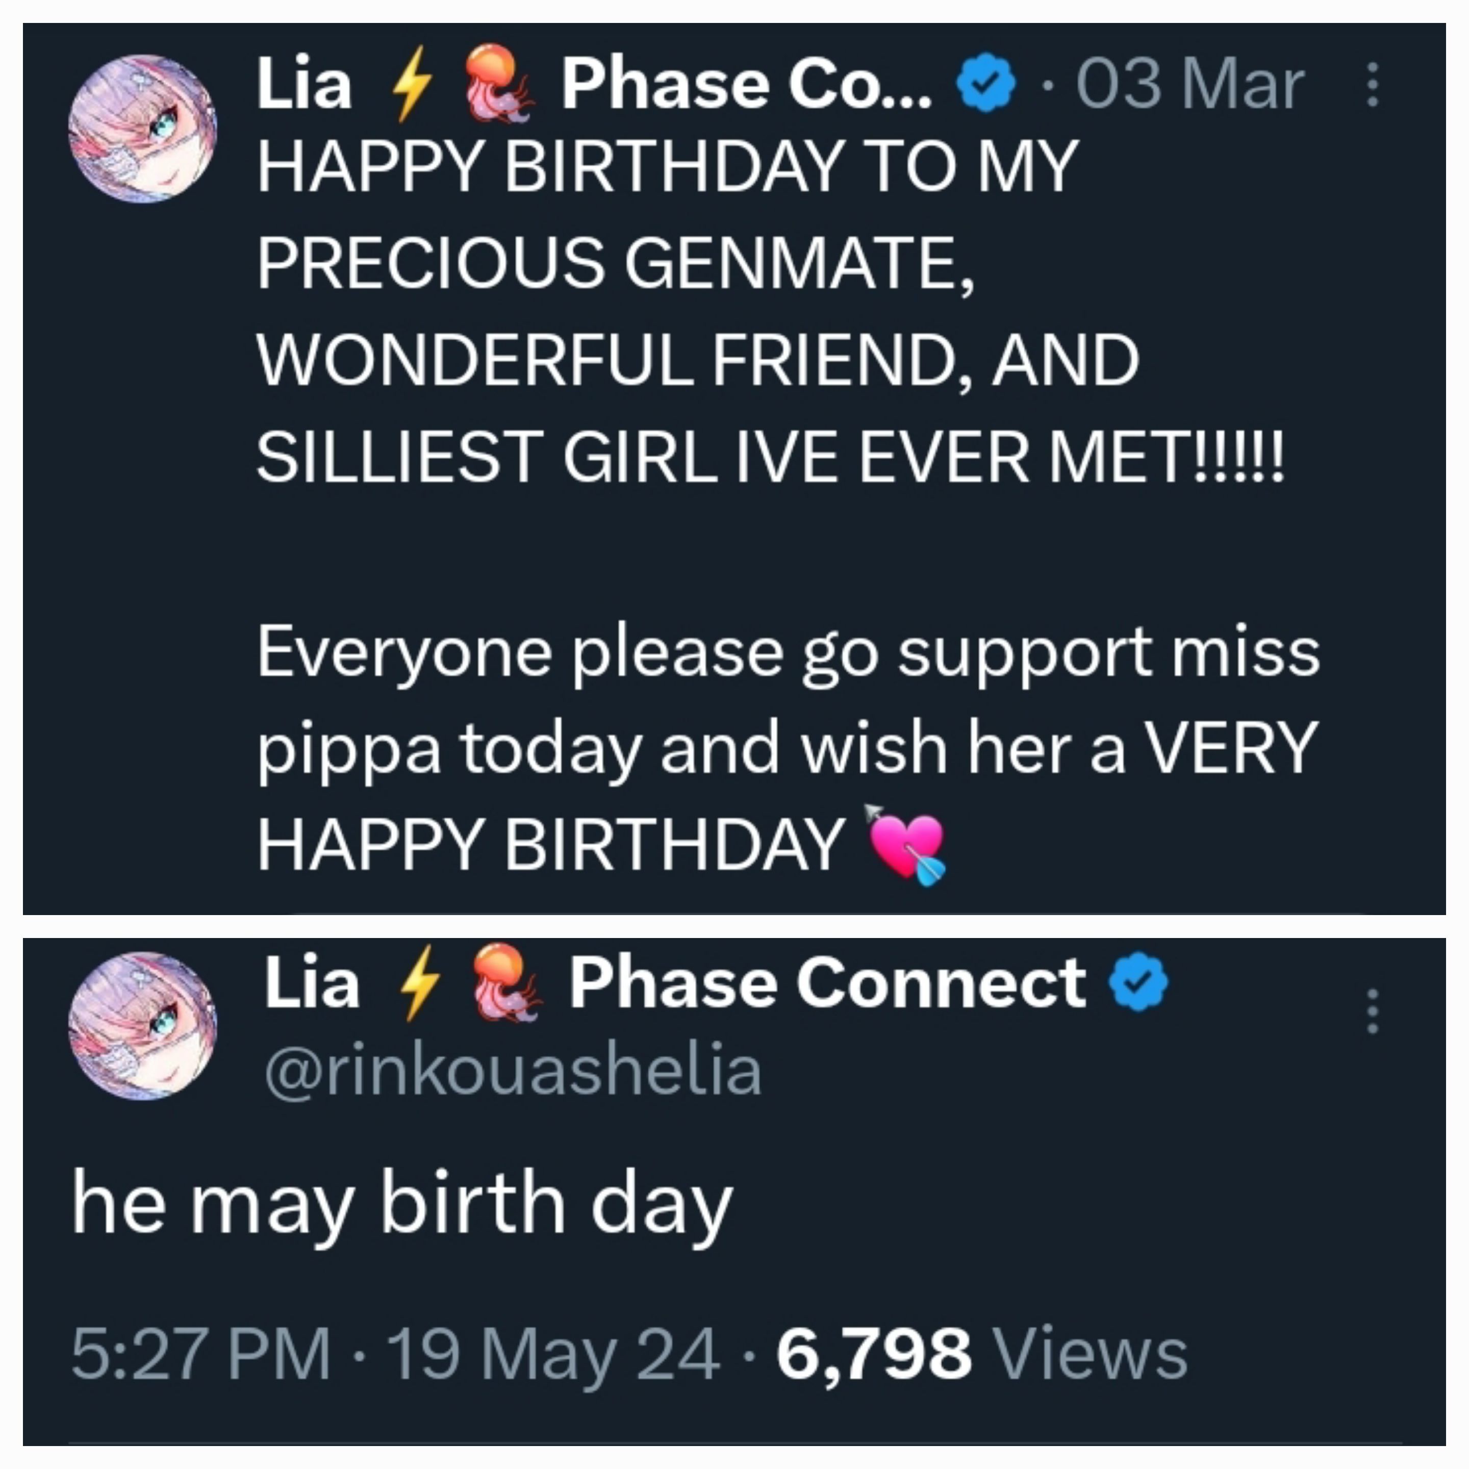Open the avatar on the "he may birth day" tweet
Image resolution: width=1469 pixels, height=1469 pixels.
coord(142,1025)
